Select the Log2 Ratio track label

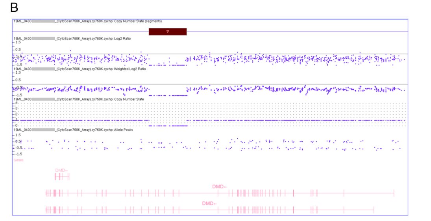(x=72, y=39)
